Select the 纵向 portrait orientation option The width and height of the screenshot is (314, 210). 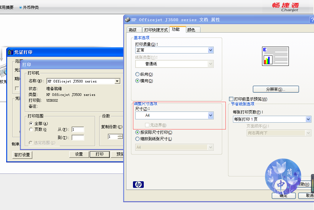click(138, 74)
